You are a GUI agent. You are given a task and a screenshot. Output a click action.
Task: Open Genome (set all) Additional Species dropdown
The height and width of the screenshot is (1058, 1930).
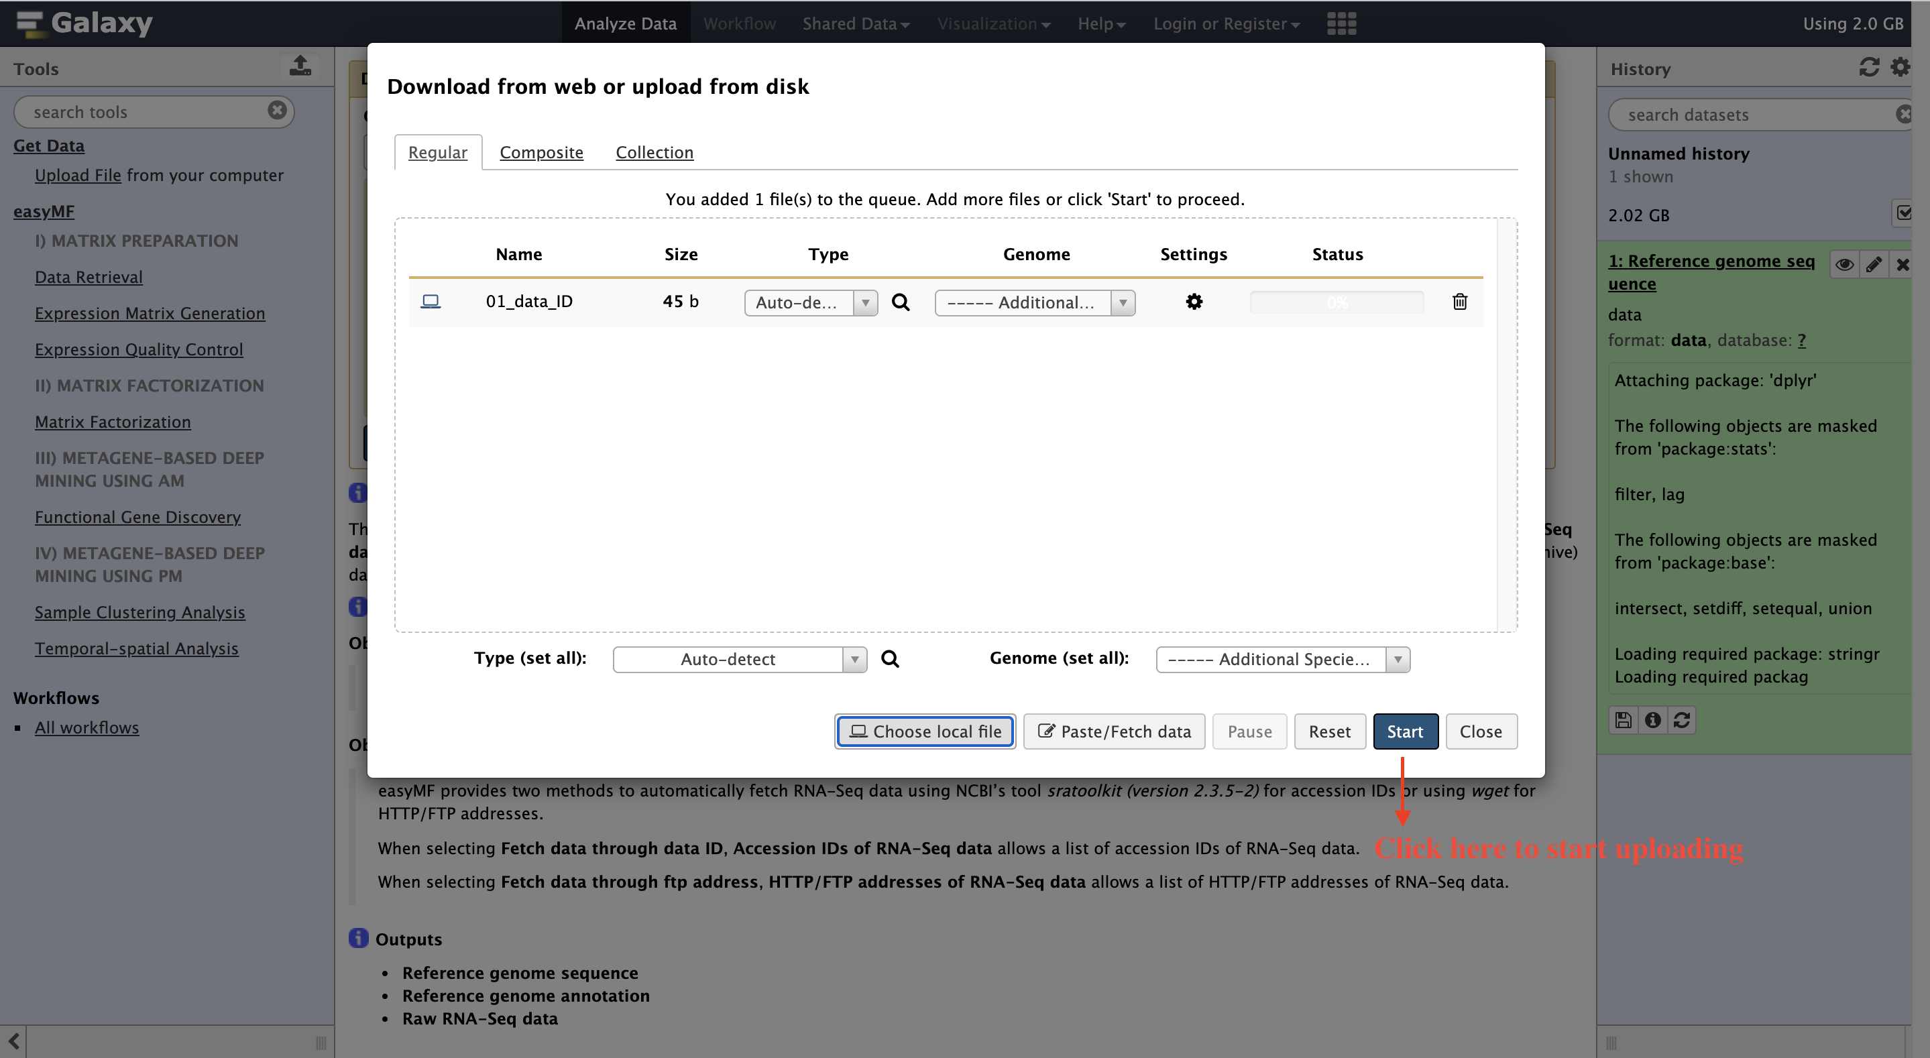(x=1283, y=659)
